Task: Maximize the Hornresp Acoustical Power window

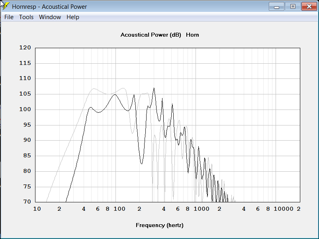Action: coord(293,6)
